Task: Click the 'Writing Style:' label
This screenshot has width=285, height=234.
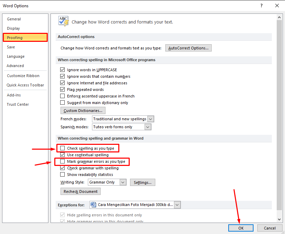Action: tap(72, 182)
